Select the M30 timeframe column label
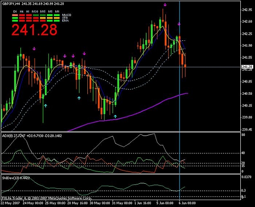This screenshot has width=255, height=207. [x=35, y=11]
